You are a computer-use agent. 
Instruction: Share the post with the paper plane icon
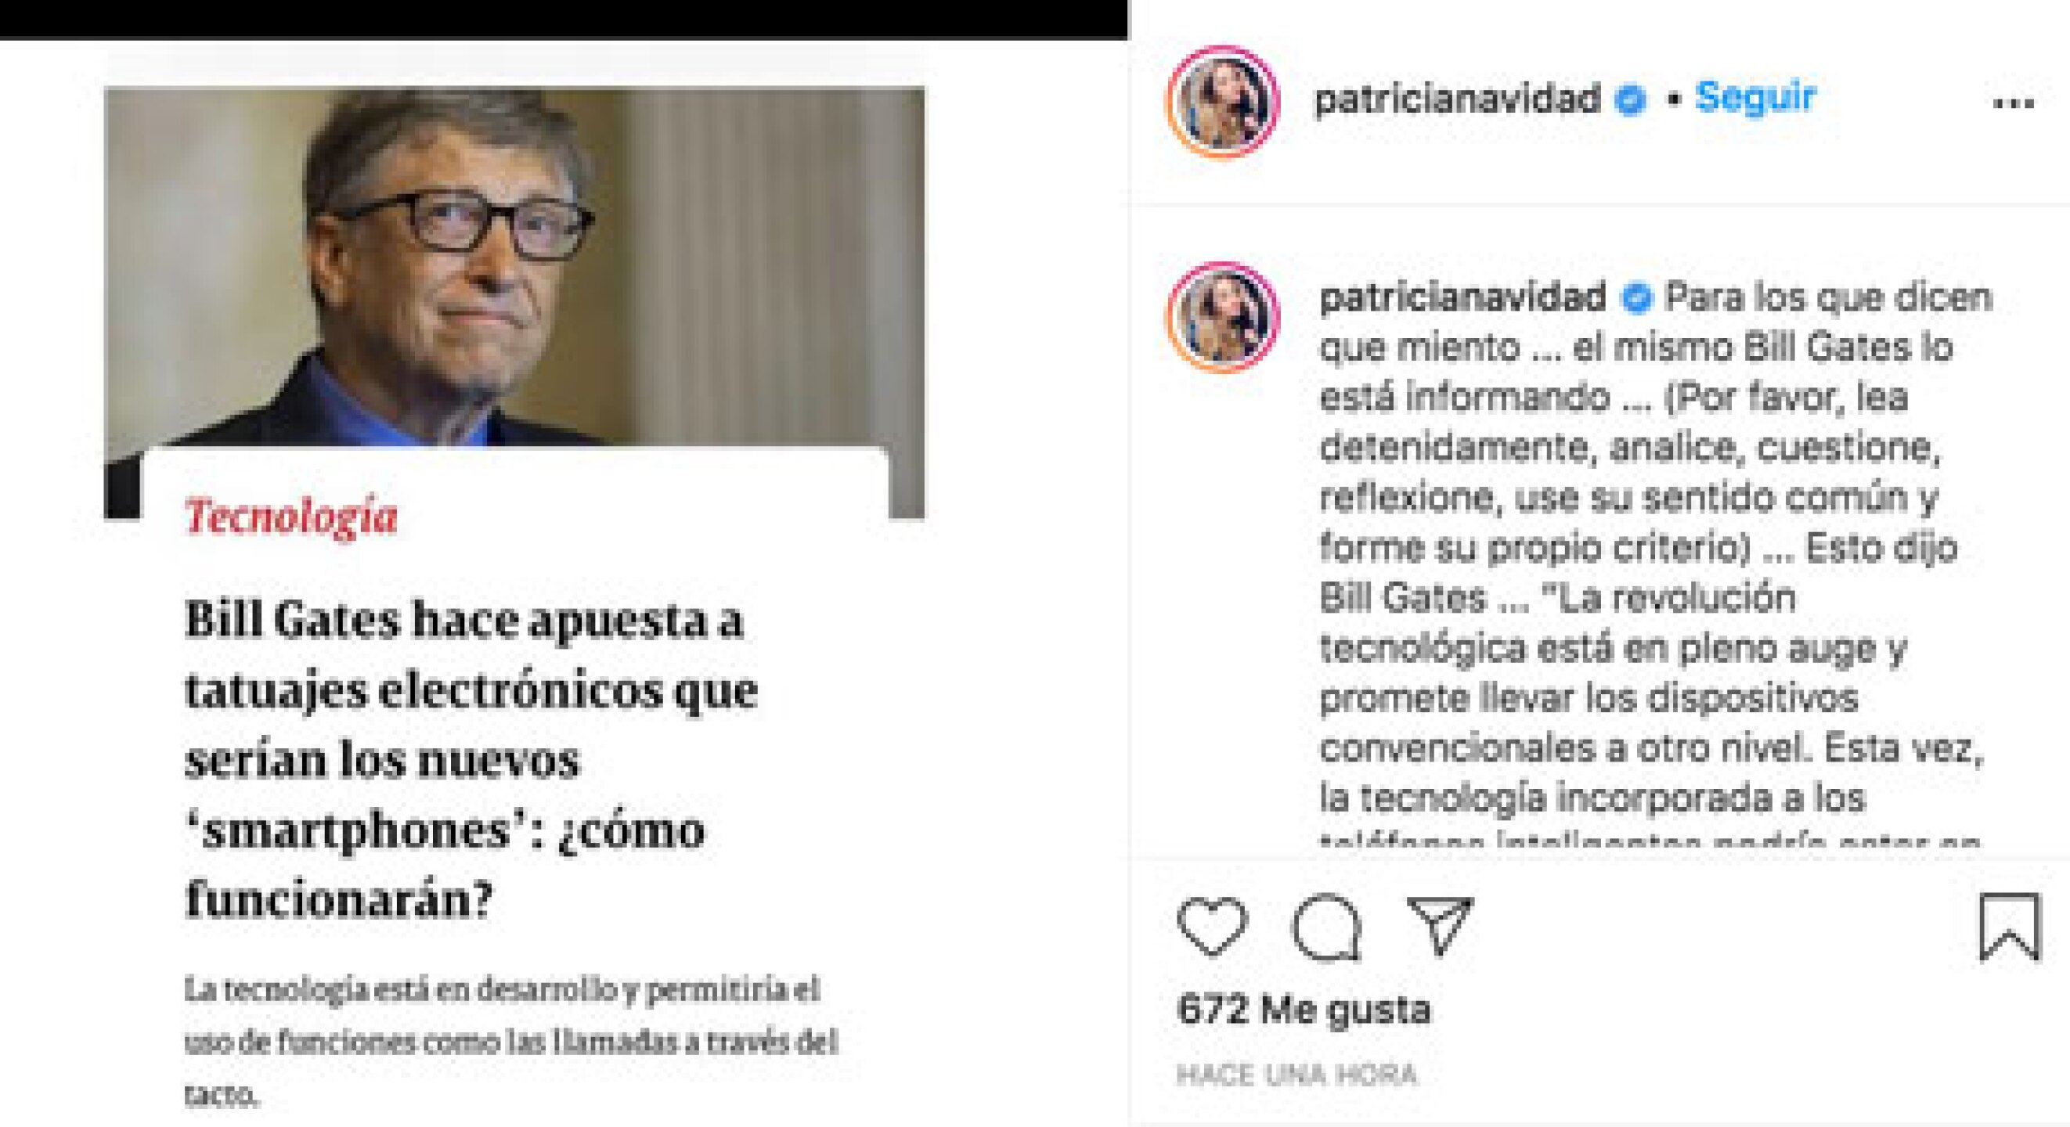(1440, 925)
